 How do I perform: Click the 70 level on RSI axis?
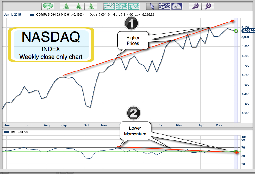(243, 148)
